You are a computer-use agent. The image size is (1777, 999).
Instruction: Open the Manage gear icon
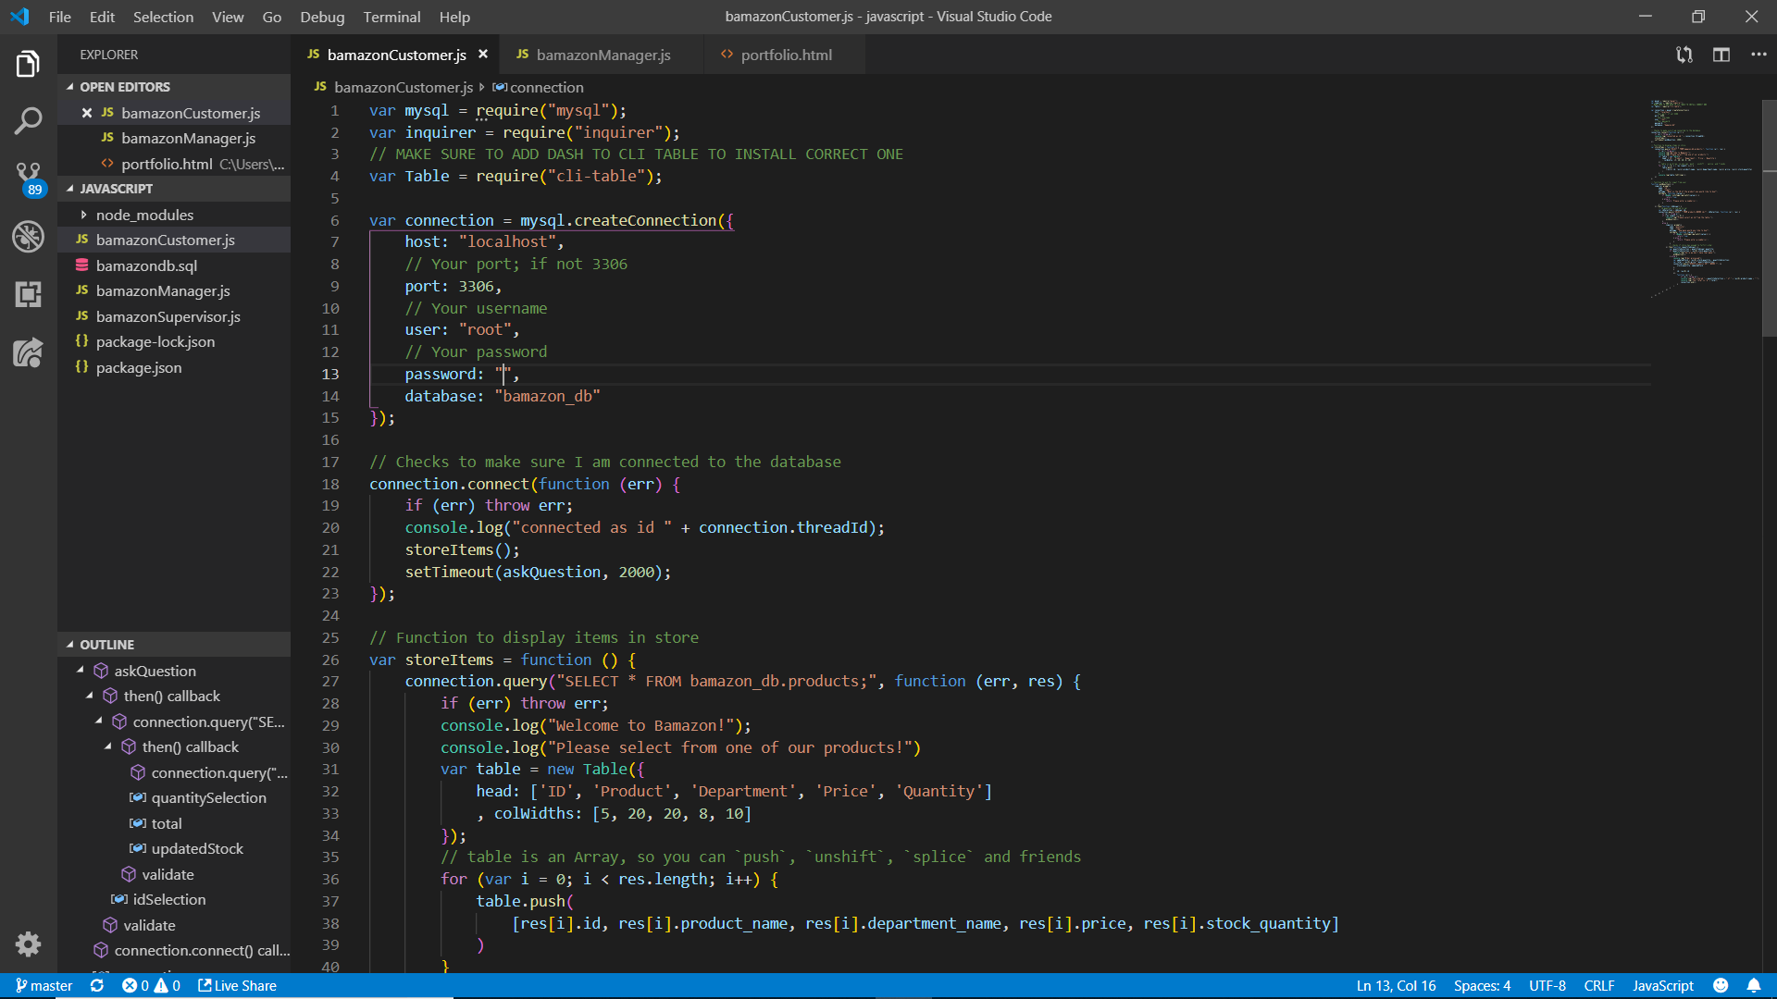point(28,943)
